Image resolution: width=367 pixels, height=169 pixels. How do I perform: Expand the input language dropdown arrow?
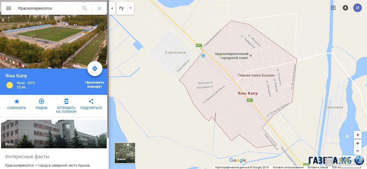click(x=130, y=8)
